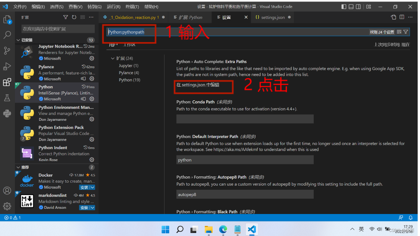Open settings JSON file icon
Image resolution: width=420 pixels, height=236 pixels.
[x=393, y=17]
